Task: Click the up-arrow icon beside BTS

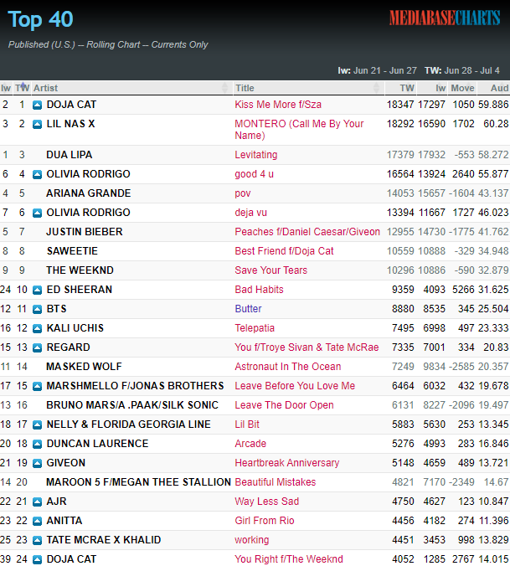Action: [x=37, y=309]
